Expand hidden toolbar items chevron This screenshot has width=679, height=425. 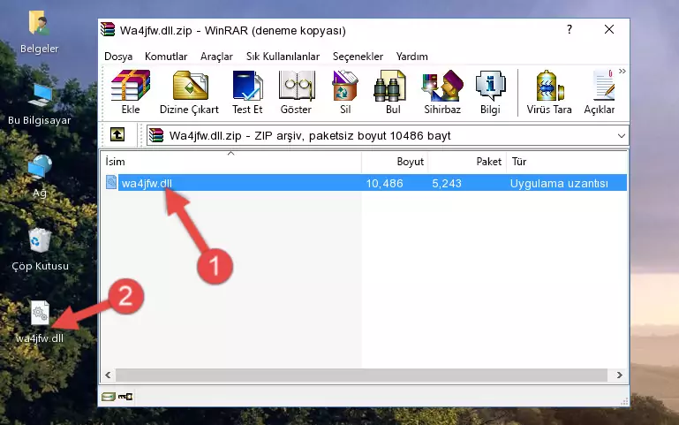(x=622, y=71)
